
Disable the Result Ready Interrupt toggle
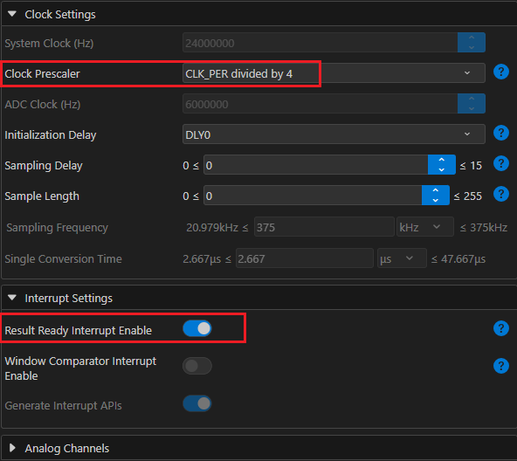click(x=197, y=328)
